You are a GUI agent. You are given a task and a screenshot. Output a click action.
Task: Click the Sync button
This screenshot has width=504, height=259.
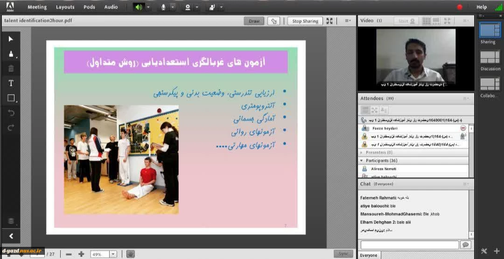point(343,253)
